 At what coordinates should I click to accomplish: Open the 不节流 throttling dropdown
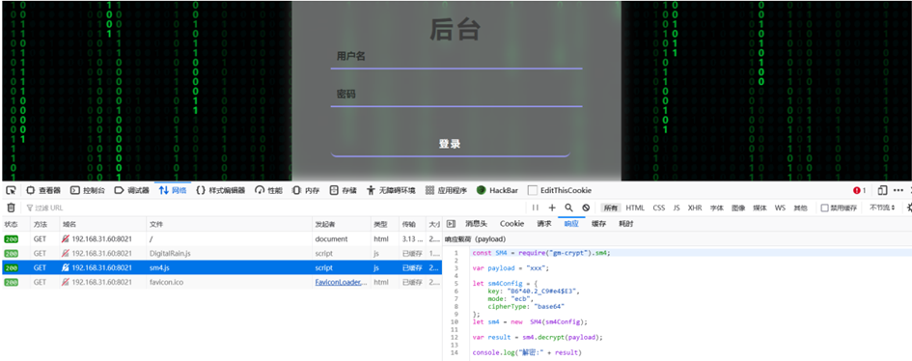coord(882,208)
